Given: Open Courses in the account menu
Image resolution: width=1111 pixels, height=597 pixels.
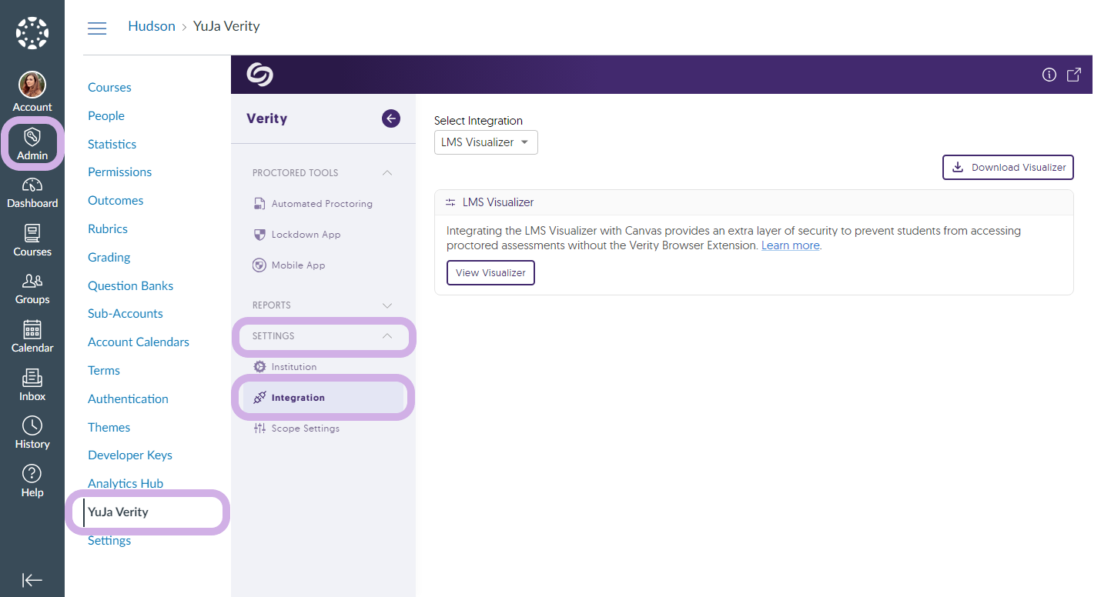Looking at the screenshot, I should point(109,88).
